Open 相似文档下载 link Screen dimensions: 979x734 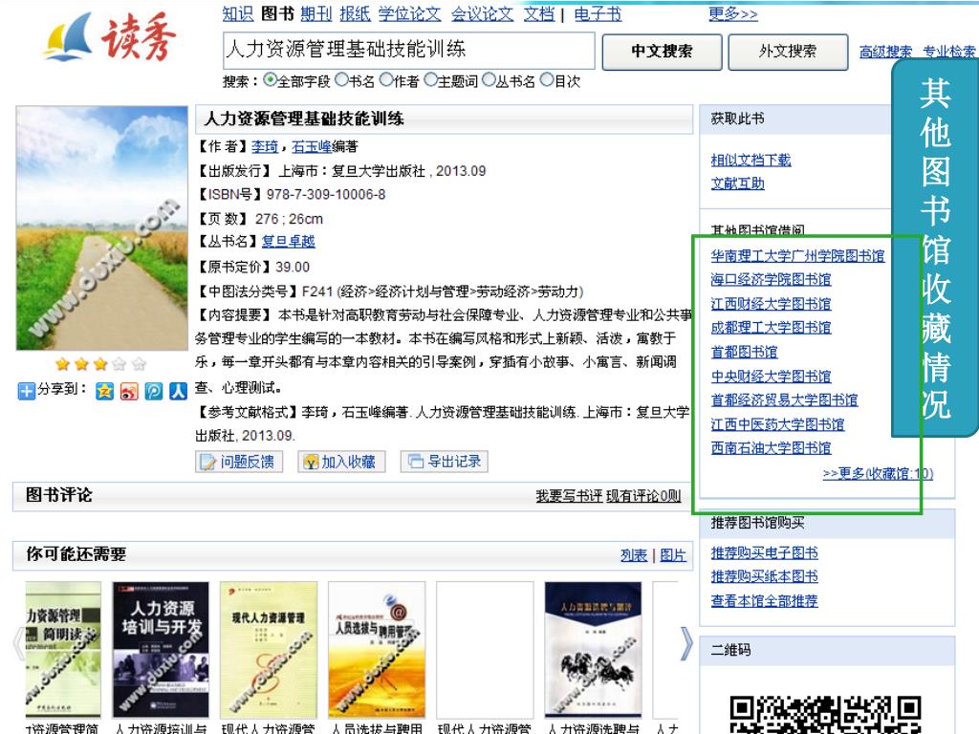751,161
